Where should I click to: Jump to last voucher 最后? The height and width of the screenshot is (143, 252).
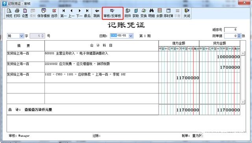(87, 13)
